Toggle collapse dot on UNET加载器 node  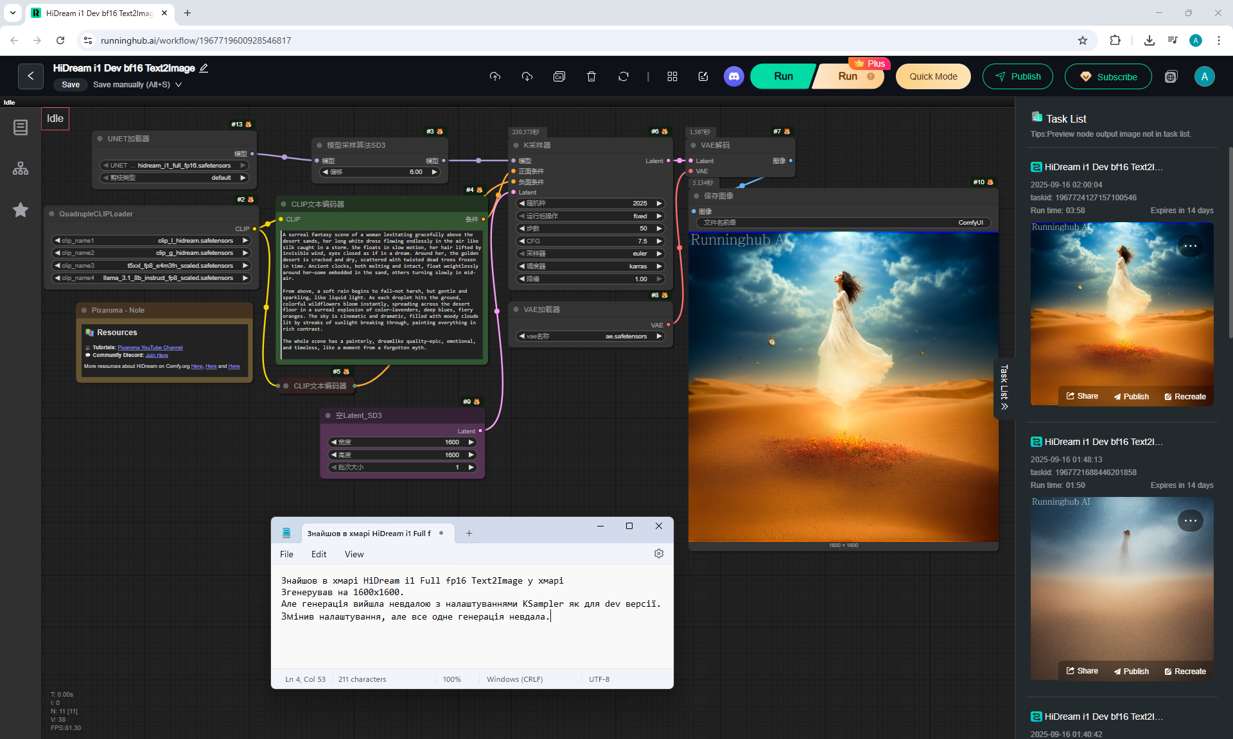coord(100,139)
